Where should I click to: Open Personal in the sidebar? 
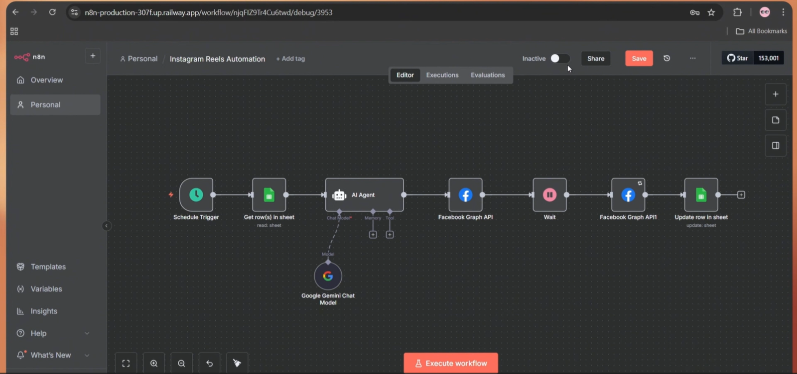click(x=55, y=105)
